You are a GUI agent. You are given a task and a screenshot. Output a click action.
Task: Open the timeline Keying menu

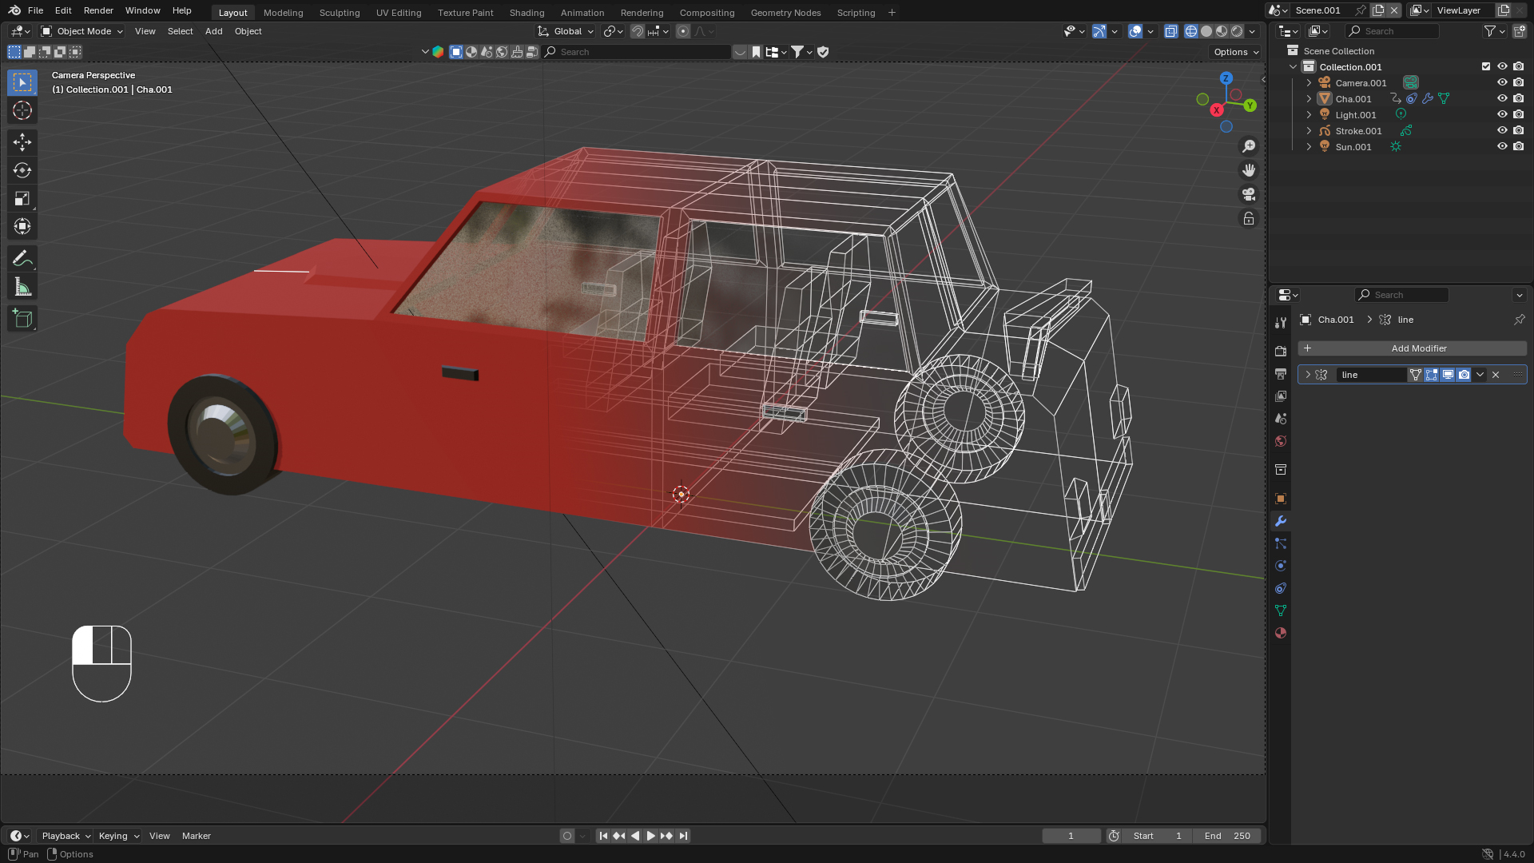[118, 836]
